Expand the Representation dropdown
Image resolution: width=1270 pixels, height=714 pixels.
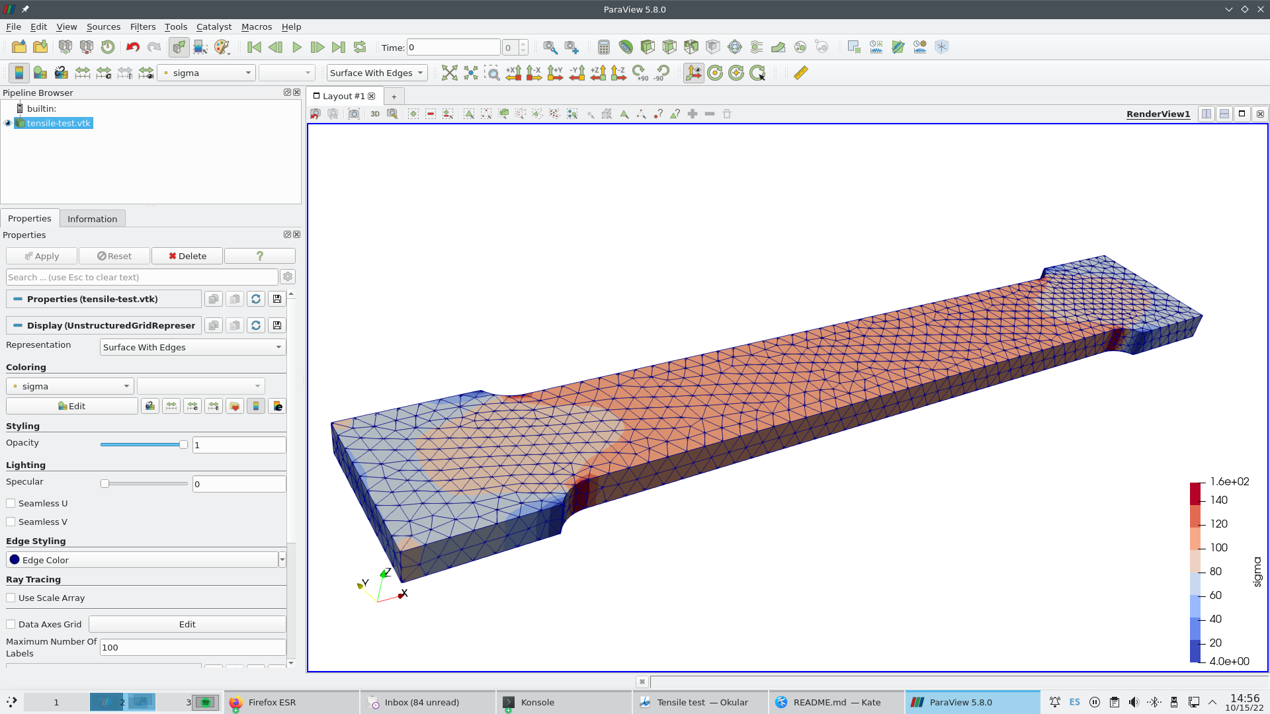[191, 347]
